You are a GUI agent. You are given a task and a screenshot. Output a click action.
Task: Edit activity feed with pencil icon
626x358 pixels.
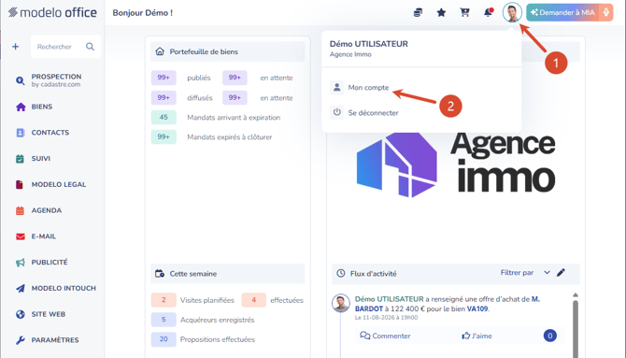pyautogui.click(x=561, y=273)
